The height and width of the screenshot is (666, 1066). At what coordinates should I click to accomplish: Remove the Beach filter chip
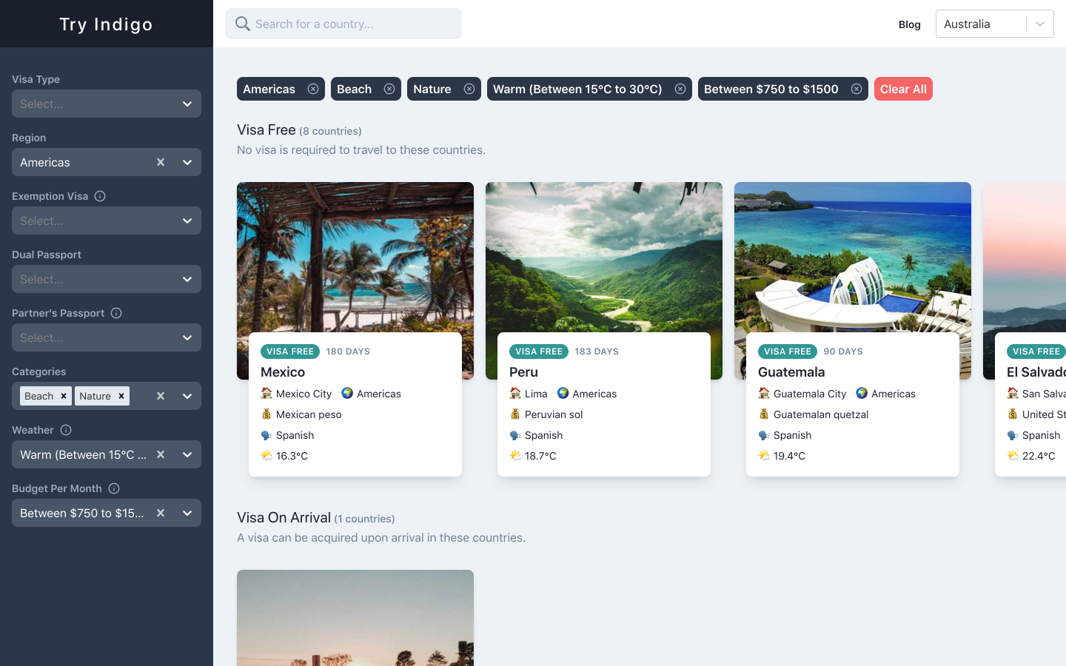coord(389,89)
